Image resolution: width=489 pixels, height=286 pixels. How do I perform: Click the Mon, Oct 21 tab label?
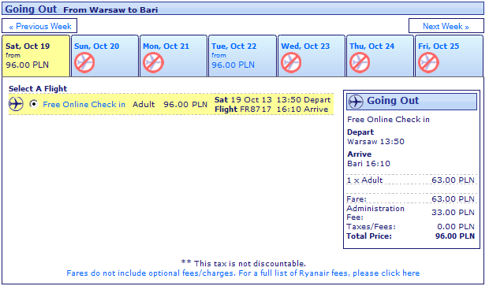pos(166,46)
